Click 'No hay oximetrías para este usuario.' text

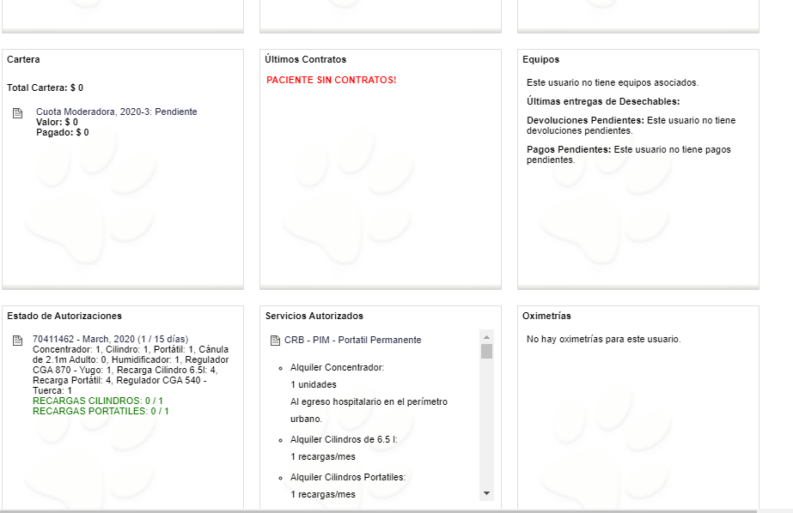[603, 339]
